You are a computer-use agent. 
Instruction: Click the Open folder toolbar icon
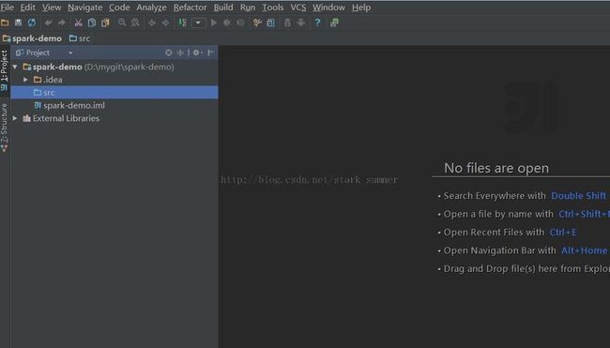[5, 23]
